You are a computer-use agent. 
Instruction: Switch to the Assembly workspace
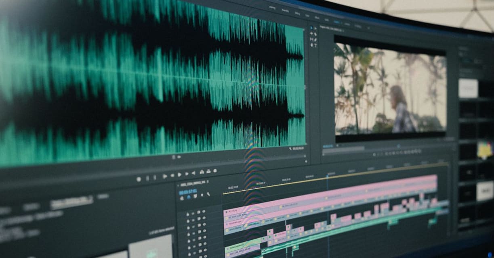click(285, 10)
